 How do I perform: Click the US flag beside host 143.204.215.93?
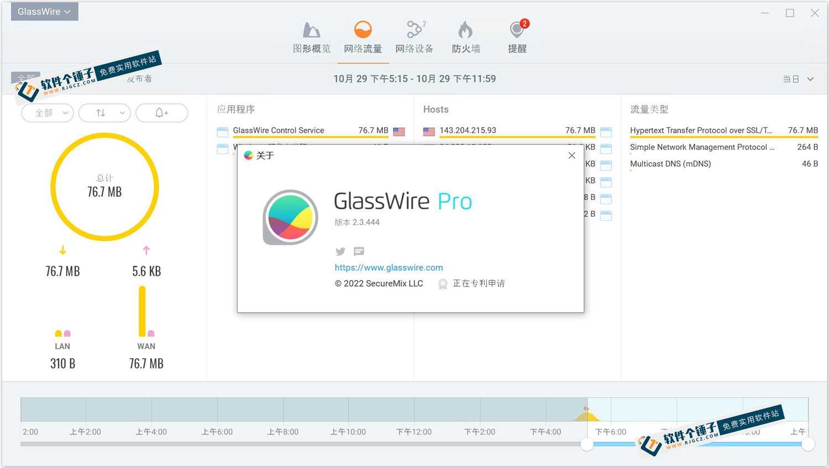pos(429,132)
